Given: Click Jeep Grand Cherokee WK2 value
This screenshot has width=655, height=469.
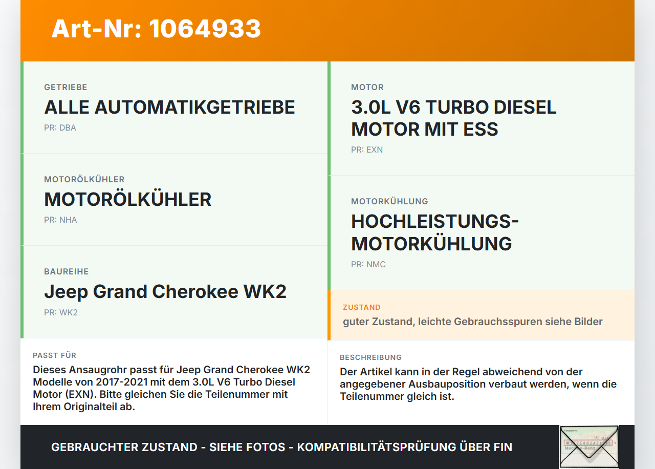Looking at the screenshot, I should coord(165,292).
